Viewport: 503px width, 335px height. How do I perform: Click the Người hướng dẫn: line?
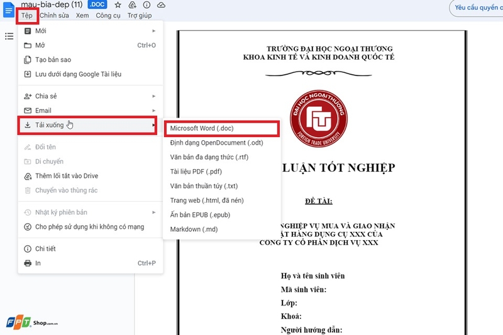tap(311, 330)
